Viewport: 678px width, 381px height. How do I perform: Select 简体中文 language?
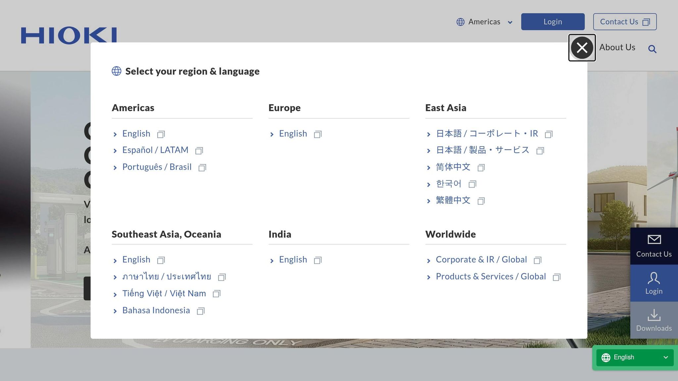tap(453, 167)
